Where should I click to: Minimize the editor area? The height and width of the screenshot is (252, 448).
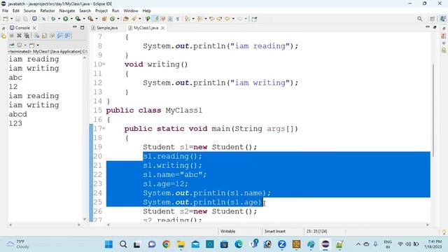[x=428, y=27]
